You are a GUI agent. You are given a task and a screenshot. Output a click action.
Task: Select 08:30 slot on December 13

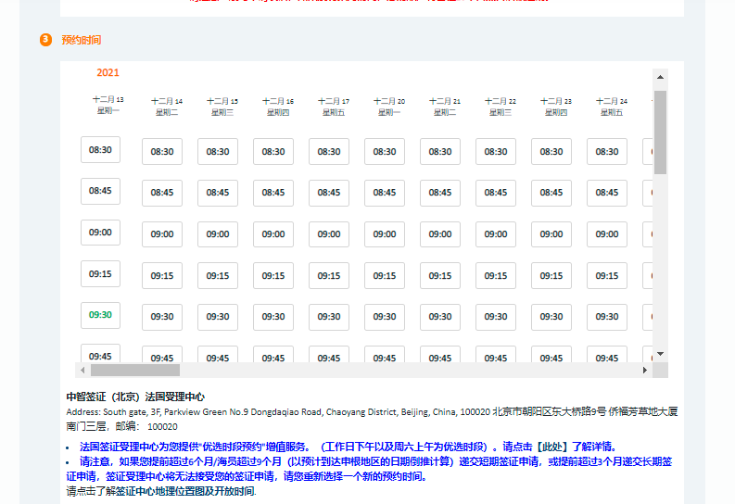(100, 150)
